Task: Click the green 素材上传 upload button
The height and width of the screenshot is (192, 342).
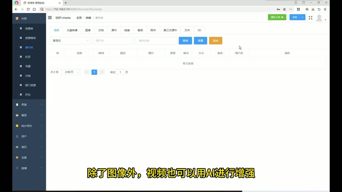Action: pyautogui.click(x=277, y=17)
